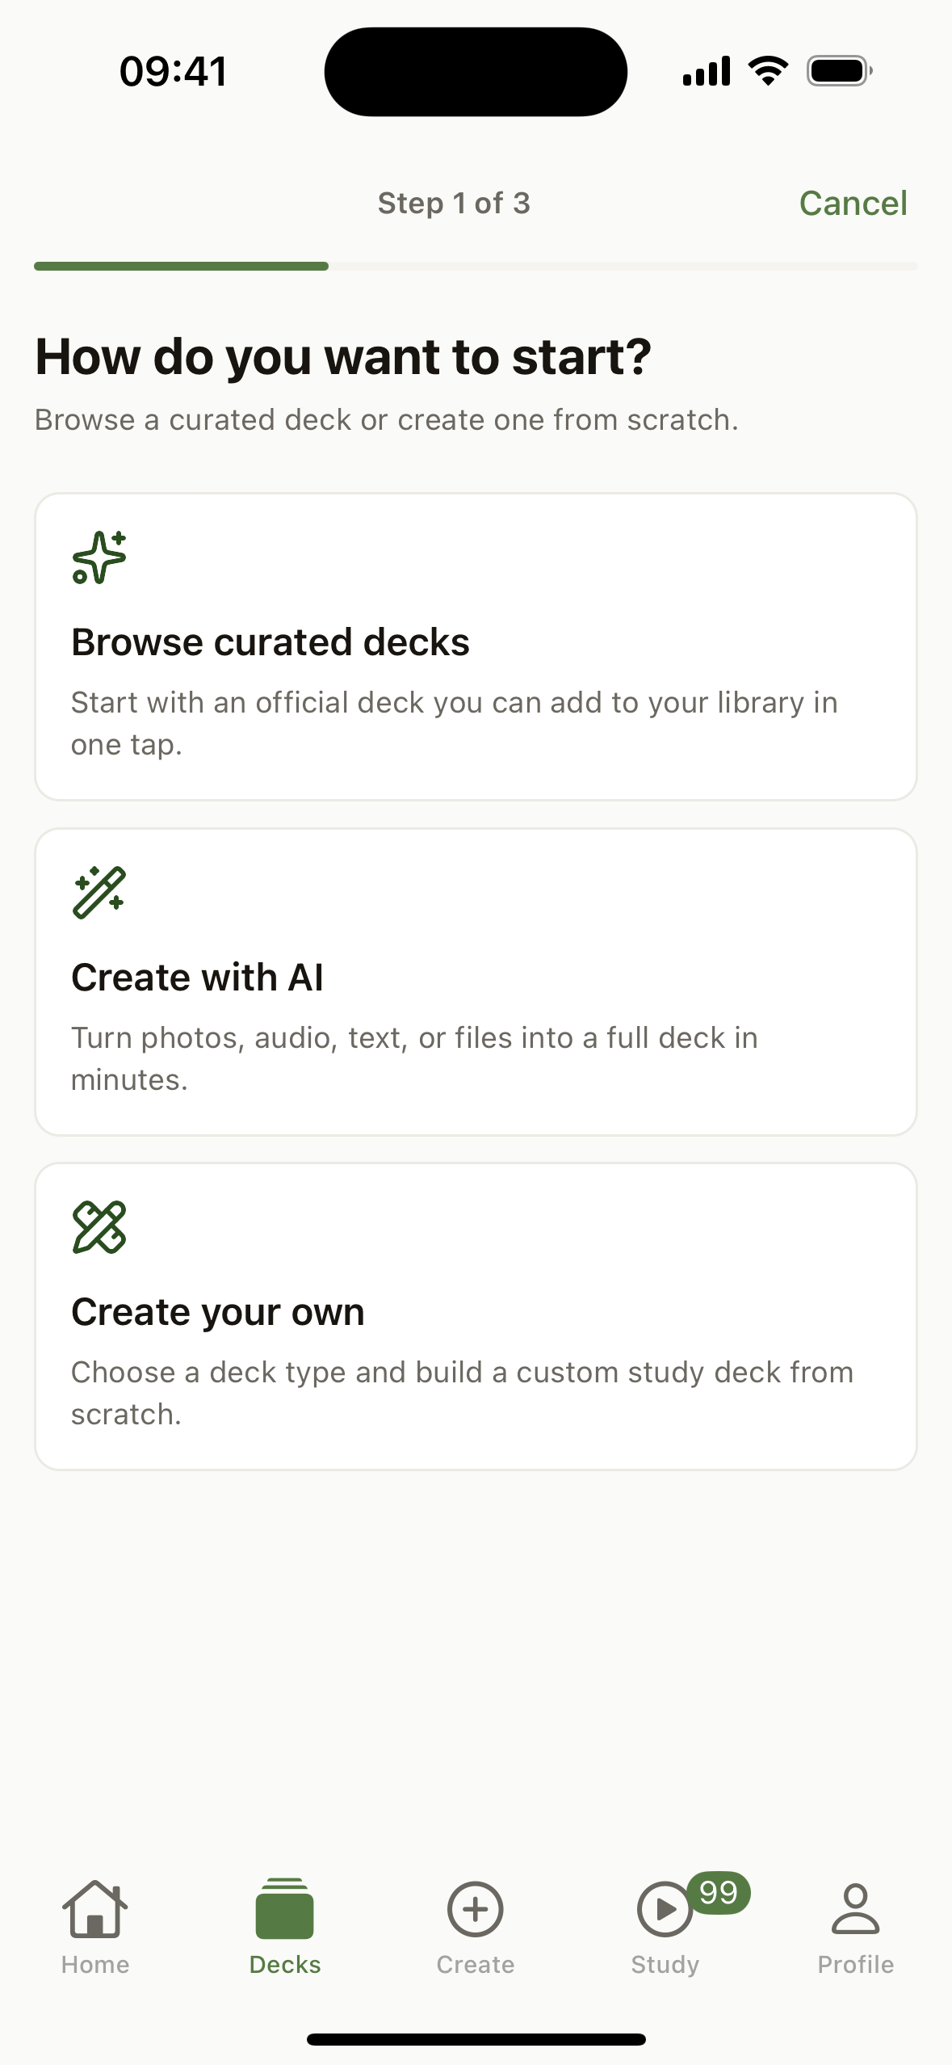The image size is (952, 2065).
Task: Cancel the deck setup flow
Action: (x=853, y=204)
